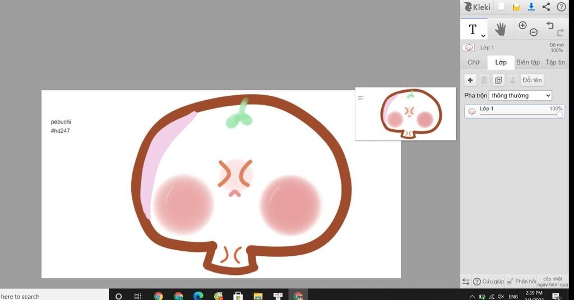The width and height of the screenshot is (574, 300).
Task: Click the cập nhật ngày hôm qua link
Action: [x=552, y=282]
